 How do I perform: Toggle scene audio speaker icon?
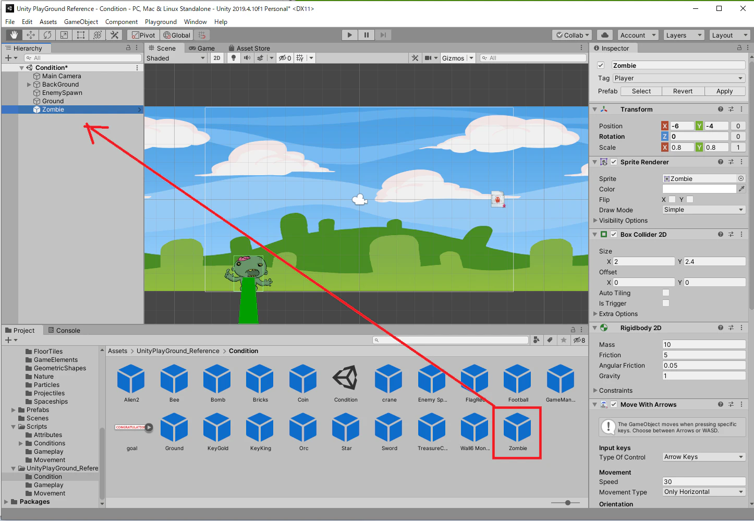247,58
